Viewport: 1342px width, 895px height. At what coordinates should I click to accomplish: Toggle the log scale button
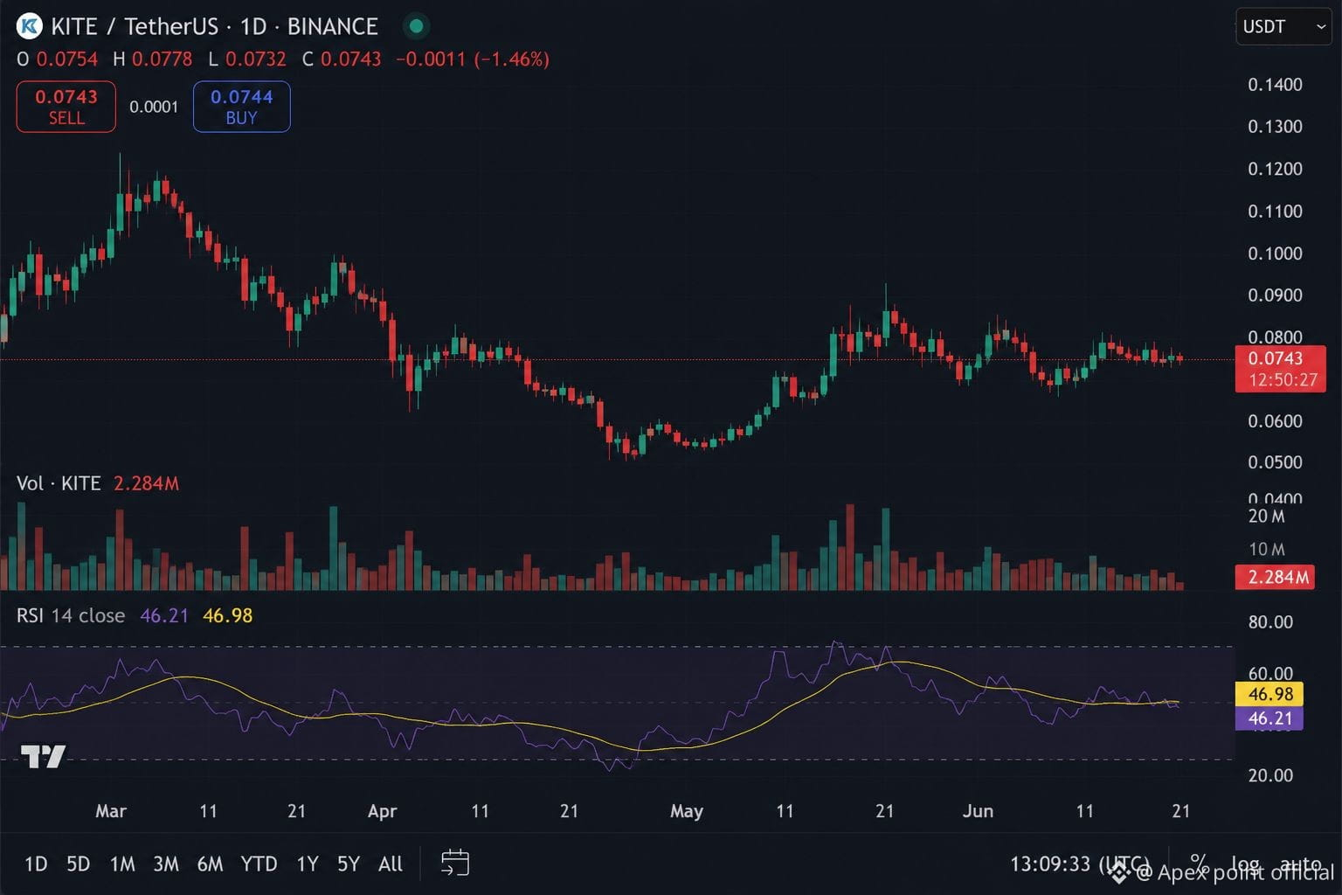tap(1245, 865)
